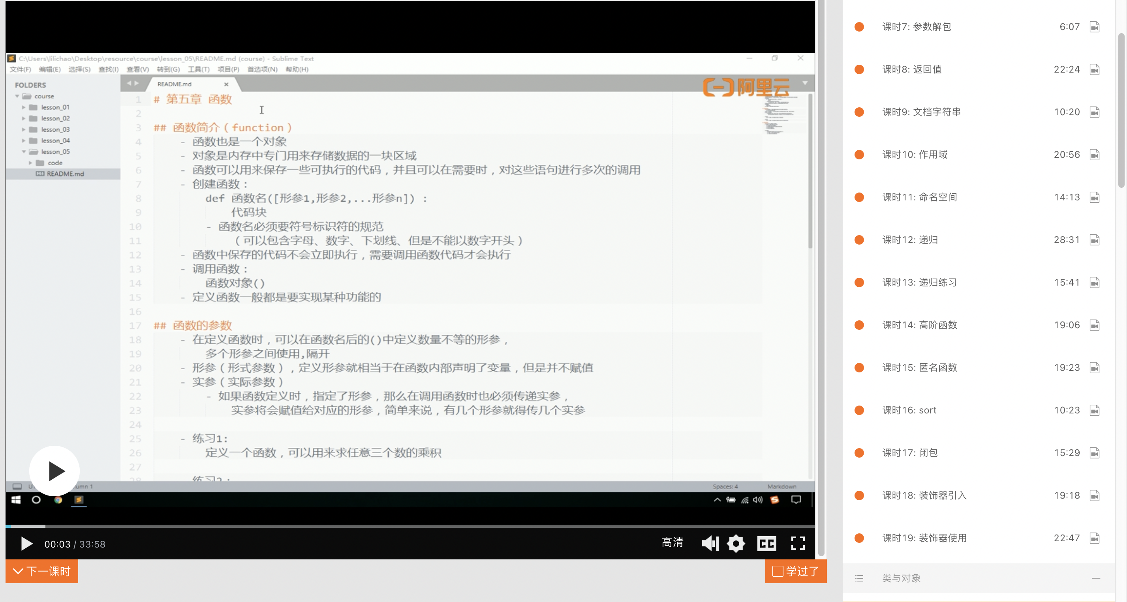This screenshot has width=1127, height=602.
Task: Click video icon for 课时16 row
Action: pos(1094,410)
